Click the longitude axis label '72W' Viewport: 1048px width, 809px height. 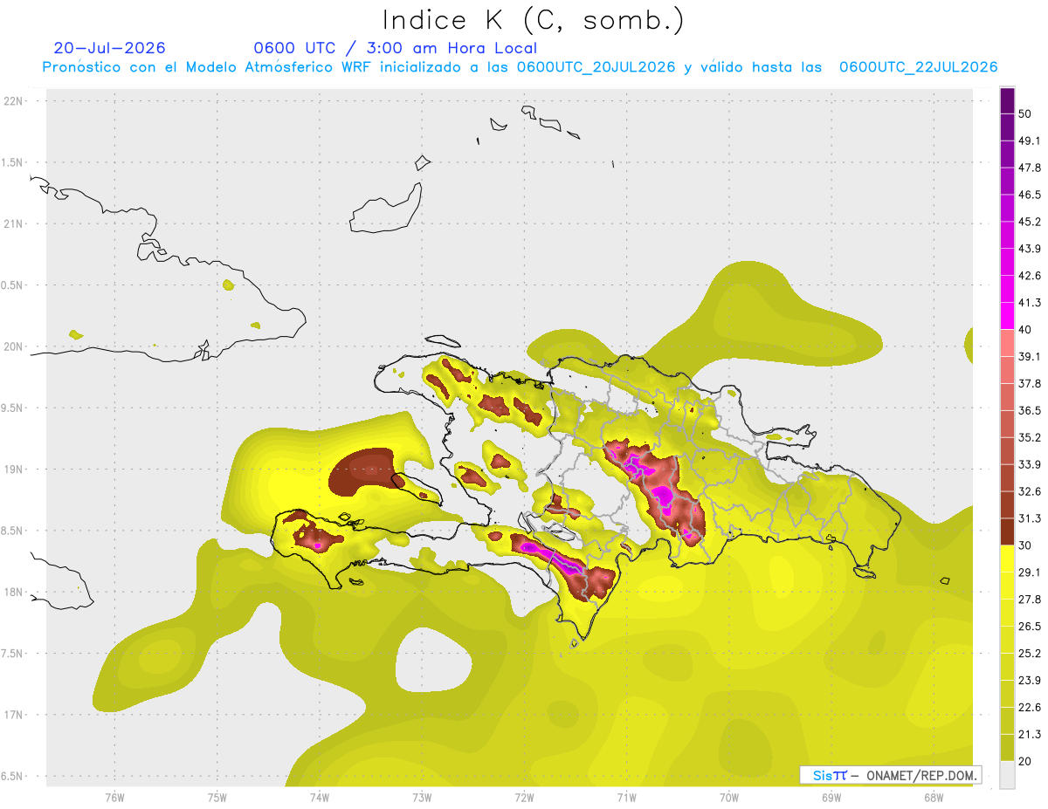point(524,796)
